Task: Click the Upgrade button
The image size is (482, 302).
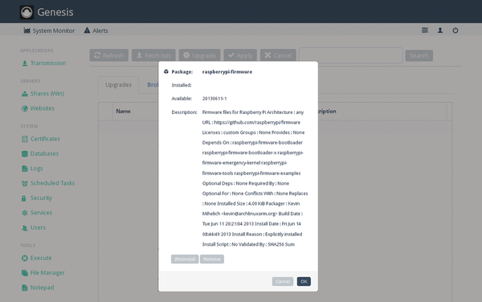Action: pyautogui.click(x=199, y=55)
